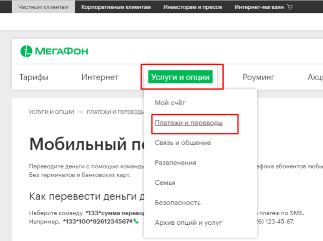Click the text Без терминалов и банковских карт
Image resolution: width=323 pixels, height=241 pixels.
(x=80, y=175)
